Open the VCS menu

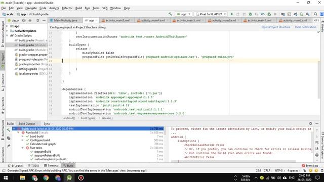click(105, 8)
